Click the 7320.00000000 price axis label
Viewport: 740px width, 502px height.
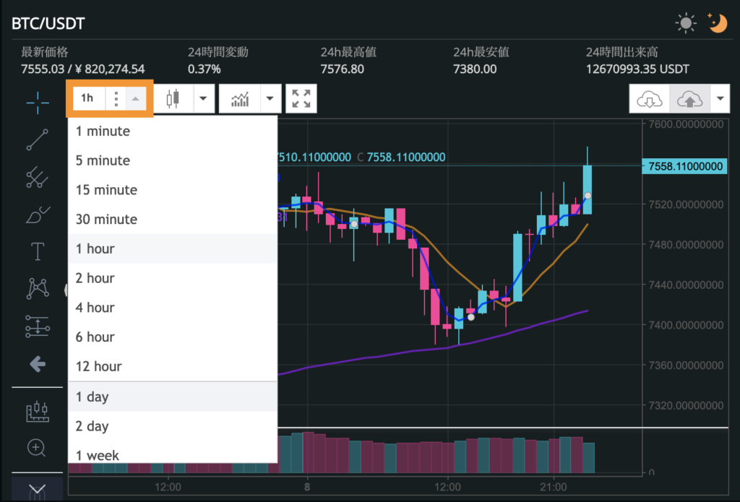(686, 405)
